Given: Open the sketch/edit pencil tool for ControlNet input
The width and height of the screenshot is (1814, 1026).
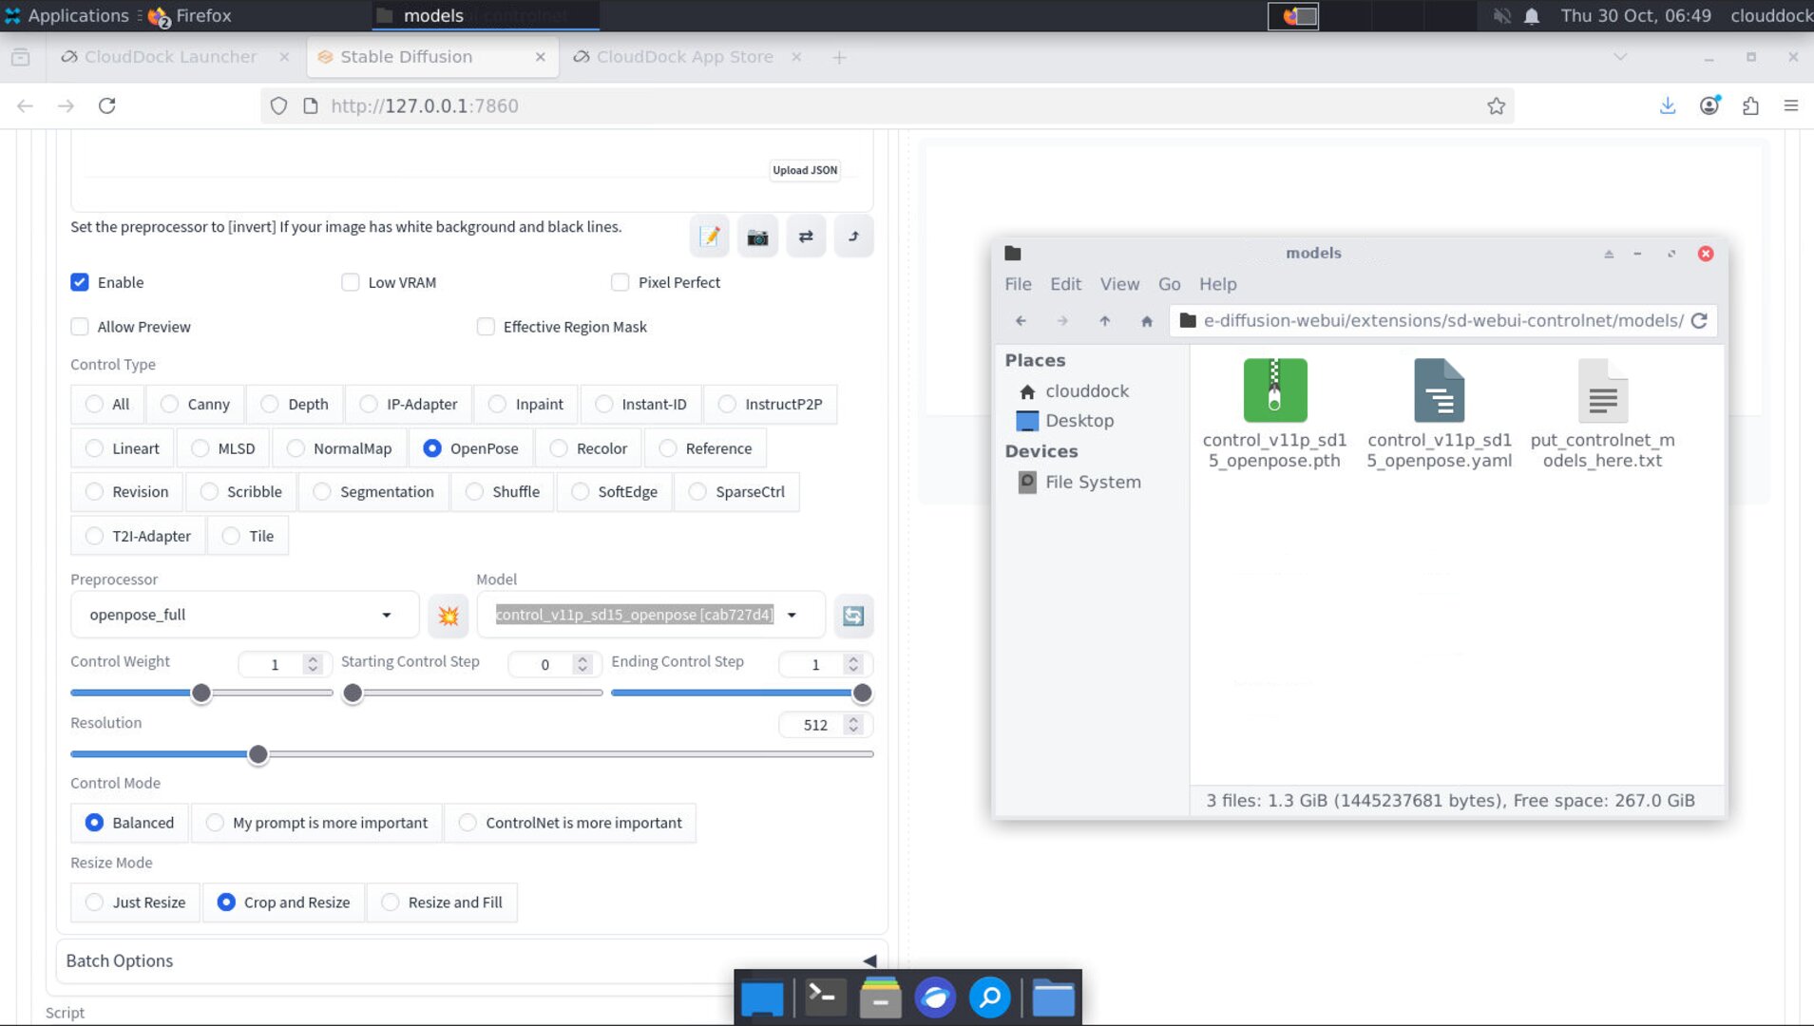Looking at the screenshot, I should coord(709,236).
